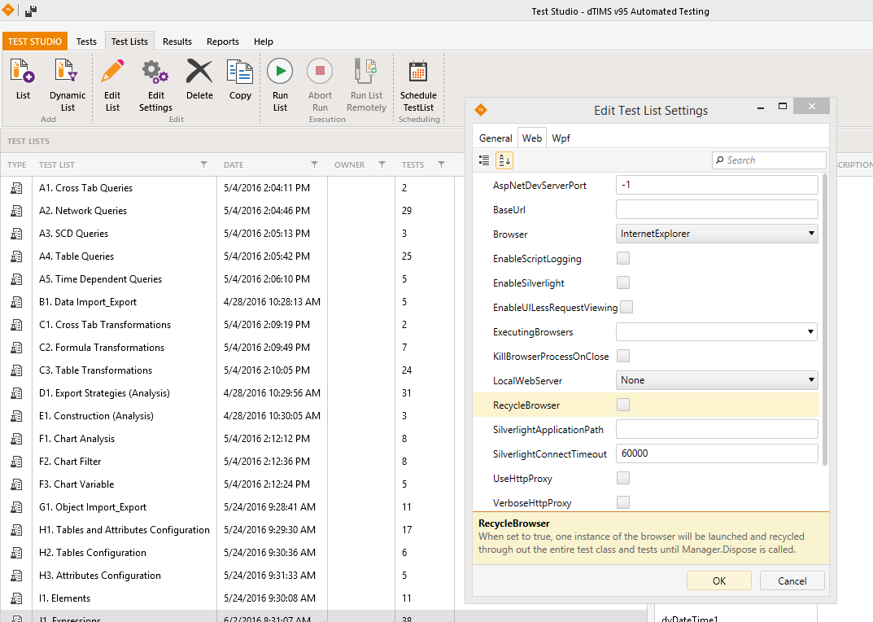Open the Results ribbon tab
Image resolution: width=873 pixels, height=622 pixels.
coord(177,42)
